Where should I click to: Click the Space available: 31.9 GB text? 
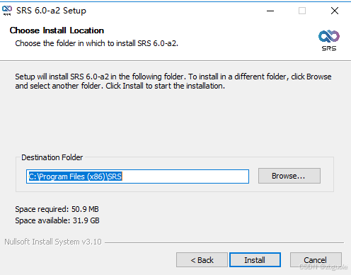57,220
